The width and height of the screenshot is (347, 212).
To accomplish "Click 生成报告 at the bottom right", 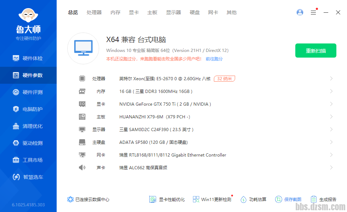I will pyautogui.click(x=324, y=199).
